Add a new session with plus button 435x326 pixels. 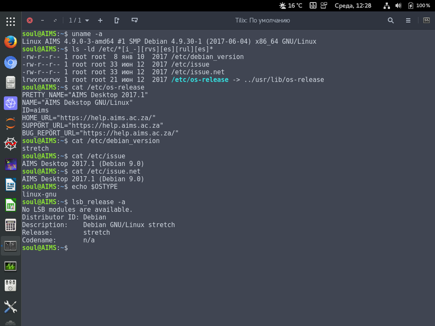coord(100,20)
